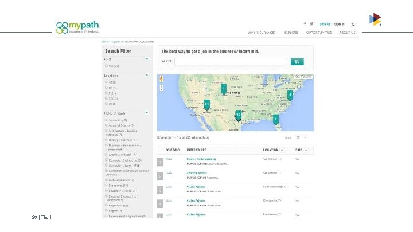The height and width of the screenshot is (232, 413).
Task: Tick the Economics checkbox
Action: click(x=107, y=185)
